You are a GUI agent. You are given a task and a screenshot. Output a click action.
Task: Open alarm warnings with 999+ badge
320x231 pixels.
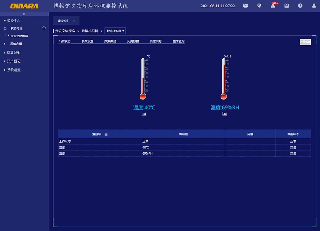[x=273, y=6]
